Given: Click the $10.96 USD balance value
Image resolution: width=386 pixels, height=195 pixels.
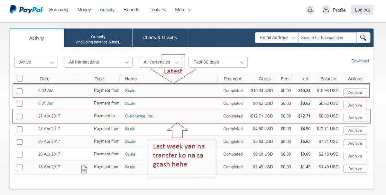Looking at the screenshot, I should 327,91.
